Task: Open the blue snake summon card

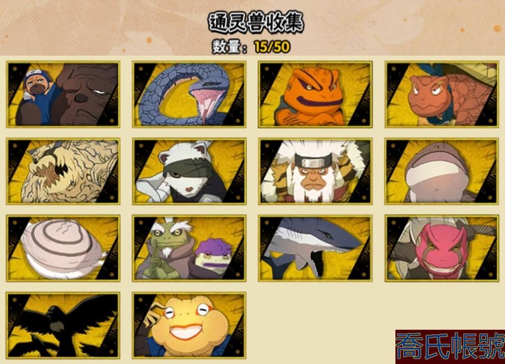Action: click(x=189, y=94)
